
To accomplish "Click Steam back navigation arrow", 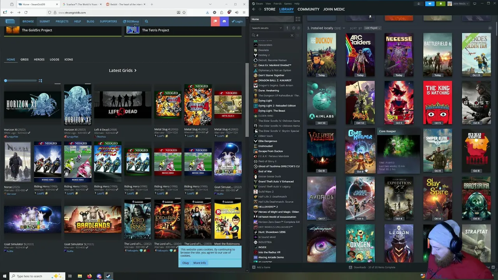I will (254, 9).
